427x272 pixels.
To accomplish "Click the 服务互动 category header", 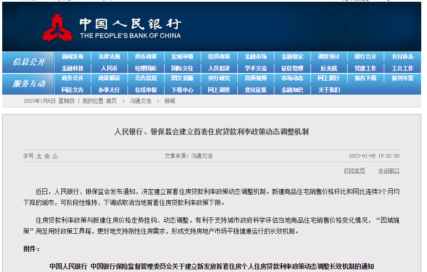I will click(29, 84).
